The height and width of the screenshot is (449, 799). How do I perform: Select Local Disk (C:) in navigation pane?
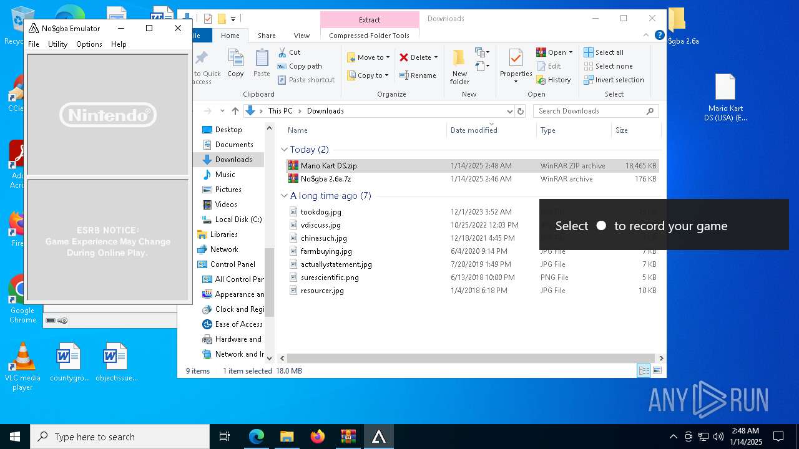click(238, 220)
